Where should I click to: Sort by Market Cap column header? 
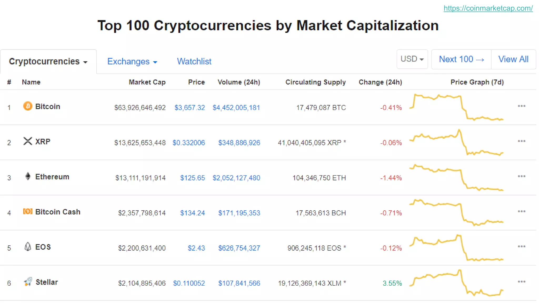coord(147,82)
